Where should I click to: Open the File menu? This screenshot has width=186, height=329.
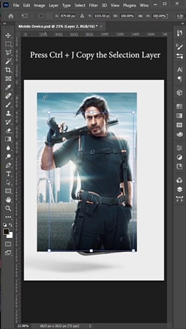[16, 5]
